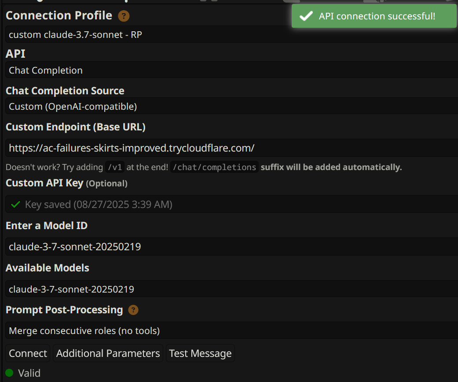The height and width of the screenshot is (382, 458).
Task: Expand the Chat Completion Source dropdown
Action: (x=231, y=107)
